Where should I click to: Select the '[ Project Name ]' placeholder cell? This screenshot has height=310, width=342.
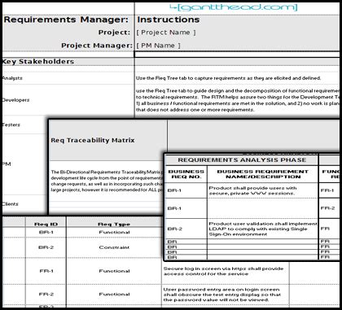237,33
